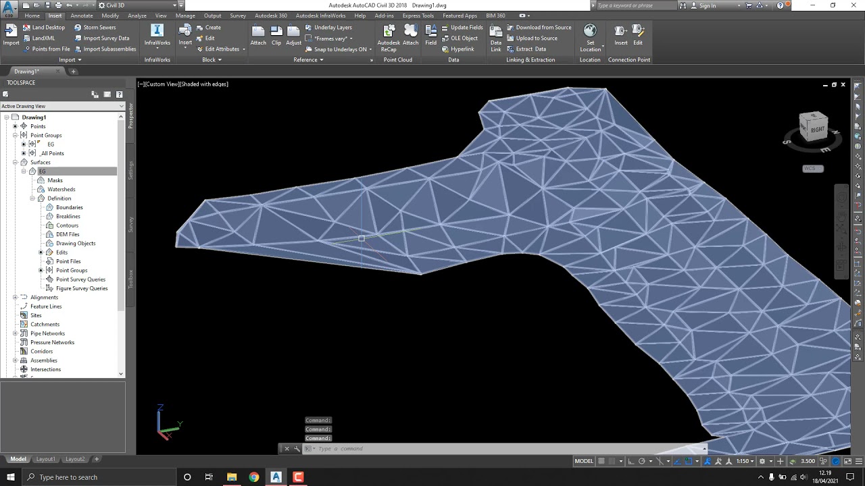This screenshot has width=865, height=486.
Task: Launch Autodesk ReCap
Action: point(389,38)
